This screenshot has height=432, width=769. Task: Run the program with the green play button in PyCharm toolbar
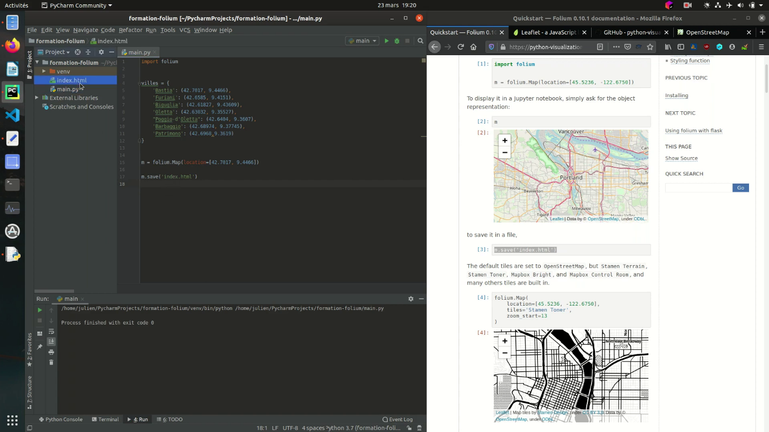pyautogui.click(x=386, y=41)
